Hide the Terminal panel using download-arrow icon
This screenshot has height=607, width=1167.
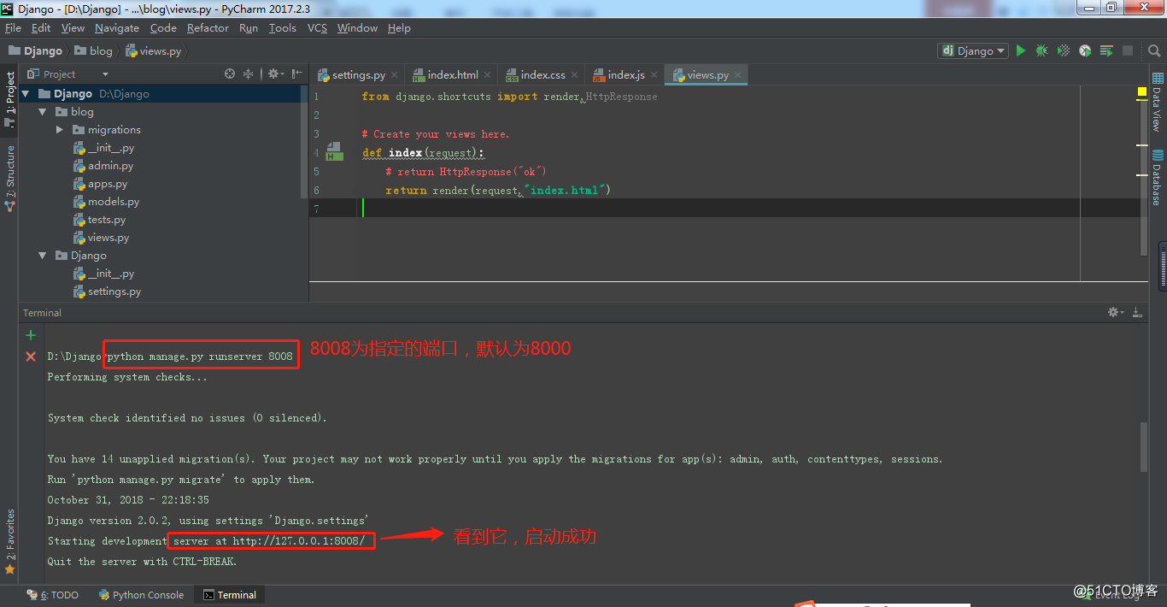click(x=1137, y=313)
